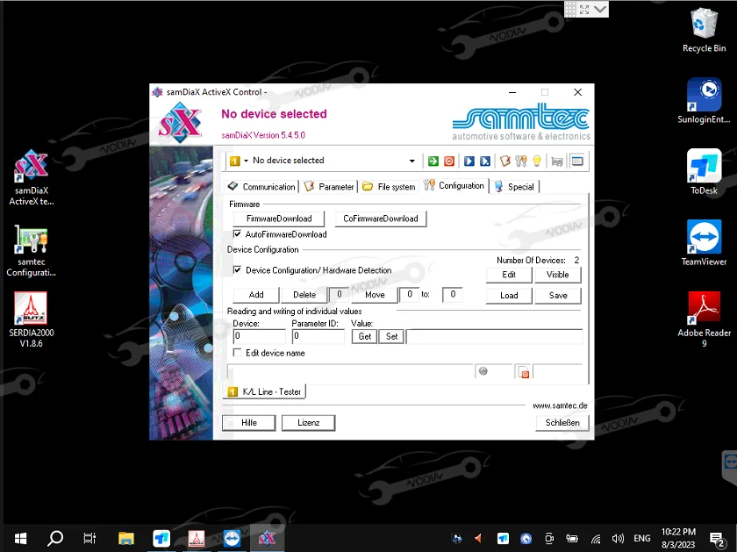The image size is (737, 552).
Task: Click the first blue play icon
Action: (469, 161)
